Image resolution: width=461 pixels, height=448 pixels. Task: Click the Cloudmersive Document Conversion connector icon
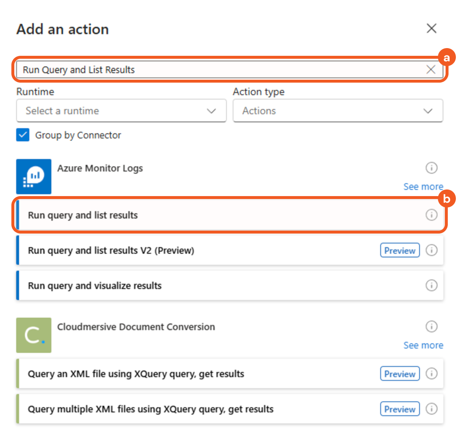click(34, 335)
